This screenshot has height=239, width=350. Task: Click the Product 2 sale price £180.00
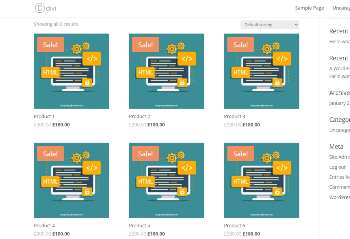(x=156, y=125)
